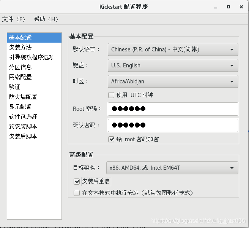Expand the 默认语言 dropdown
The image size is (249, 228).
173,49
